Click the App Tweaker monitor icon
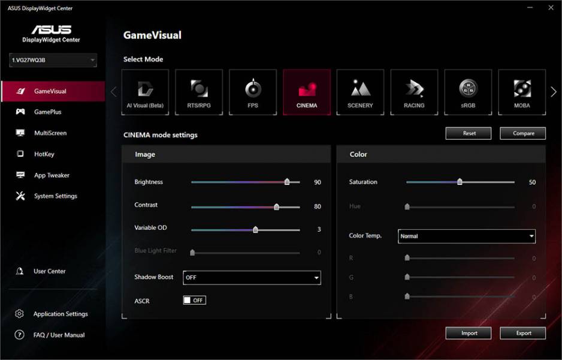The width and height of the screenshot is (562, 360). click(x=20, y=175)
